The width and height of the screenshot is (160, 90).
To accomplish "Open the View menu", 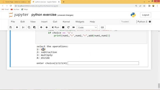I will point(33,22).
